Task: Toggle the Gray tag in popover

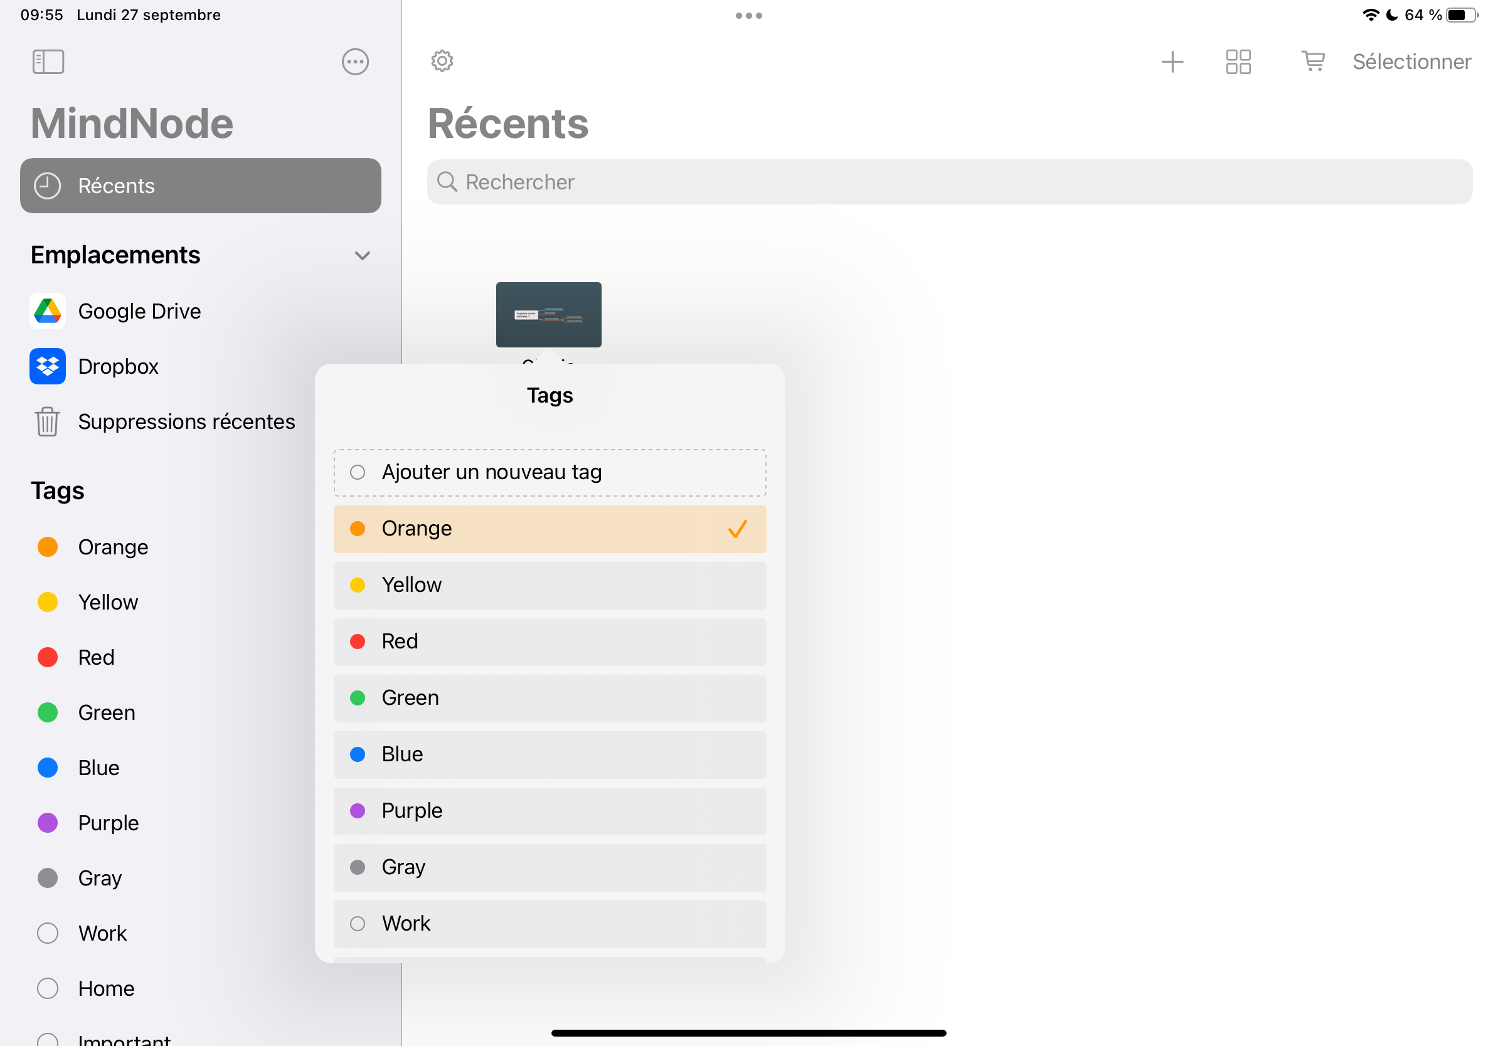Action: click(x=550, y=868)
